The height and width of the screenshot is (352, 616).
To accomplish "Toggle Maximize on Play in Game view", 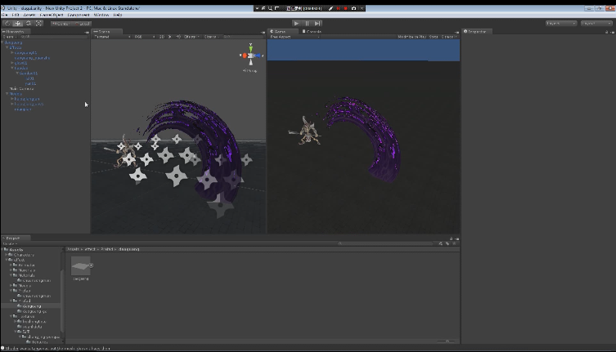I will pos(414,37).
